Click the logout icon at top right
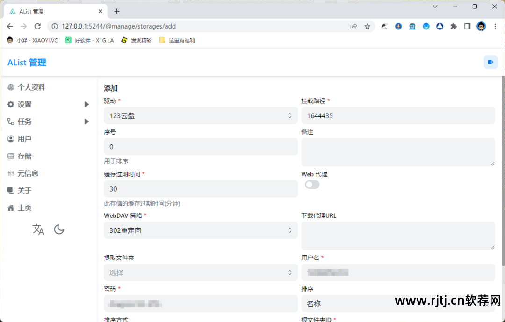This screenshot has width=505, height=322. tap(490, 62)
